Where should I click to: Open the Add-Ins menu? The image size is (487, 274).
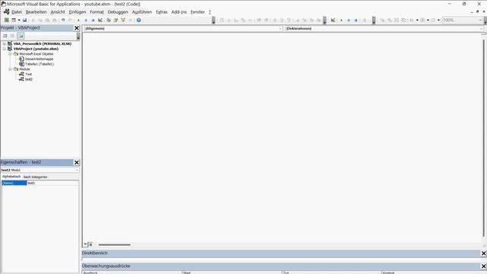coord(179,12)
